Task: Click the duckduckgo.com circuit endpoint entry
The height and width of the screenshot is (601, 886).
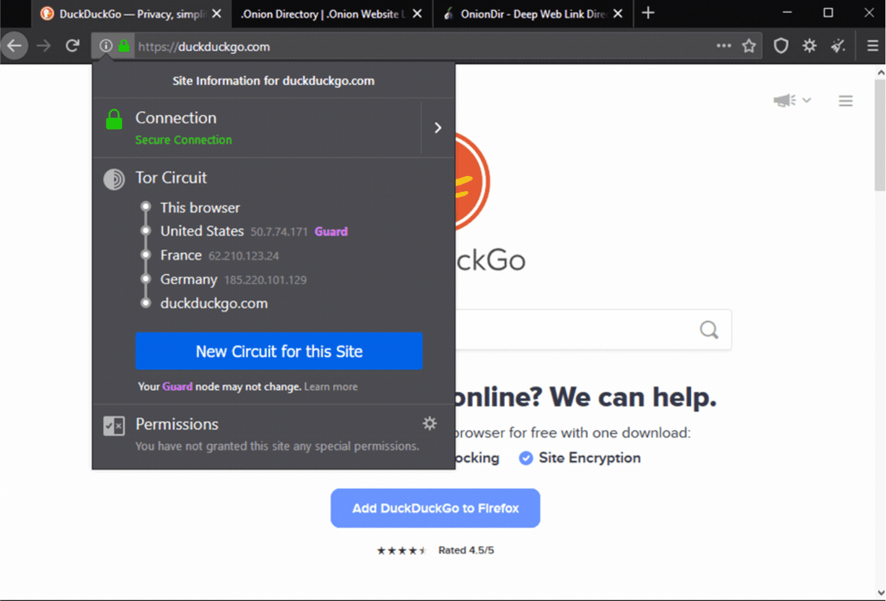Action: click(x=214, y=303)
